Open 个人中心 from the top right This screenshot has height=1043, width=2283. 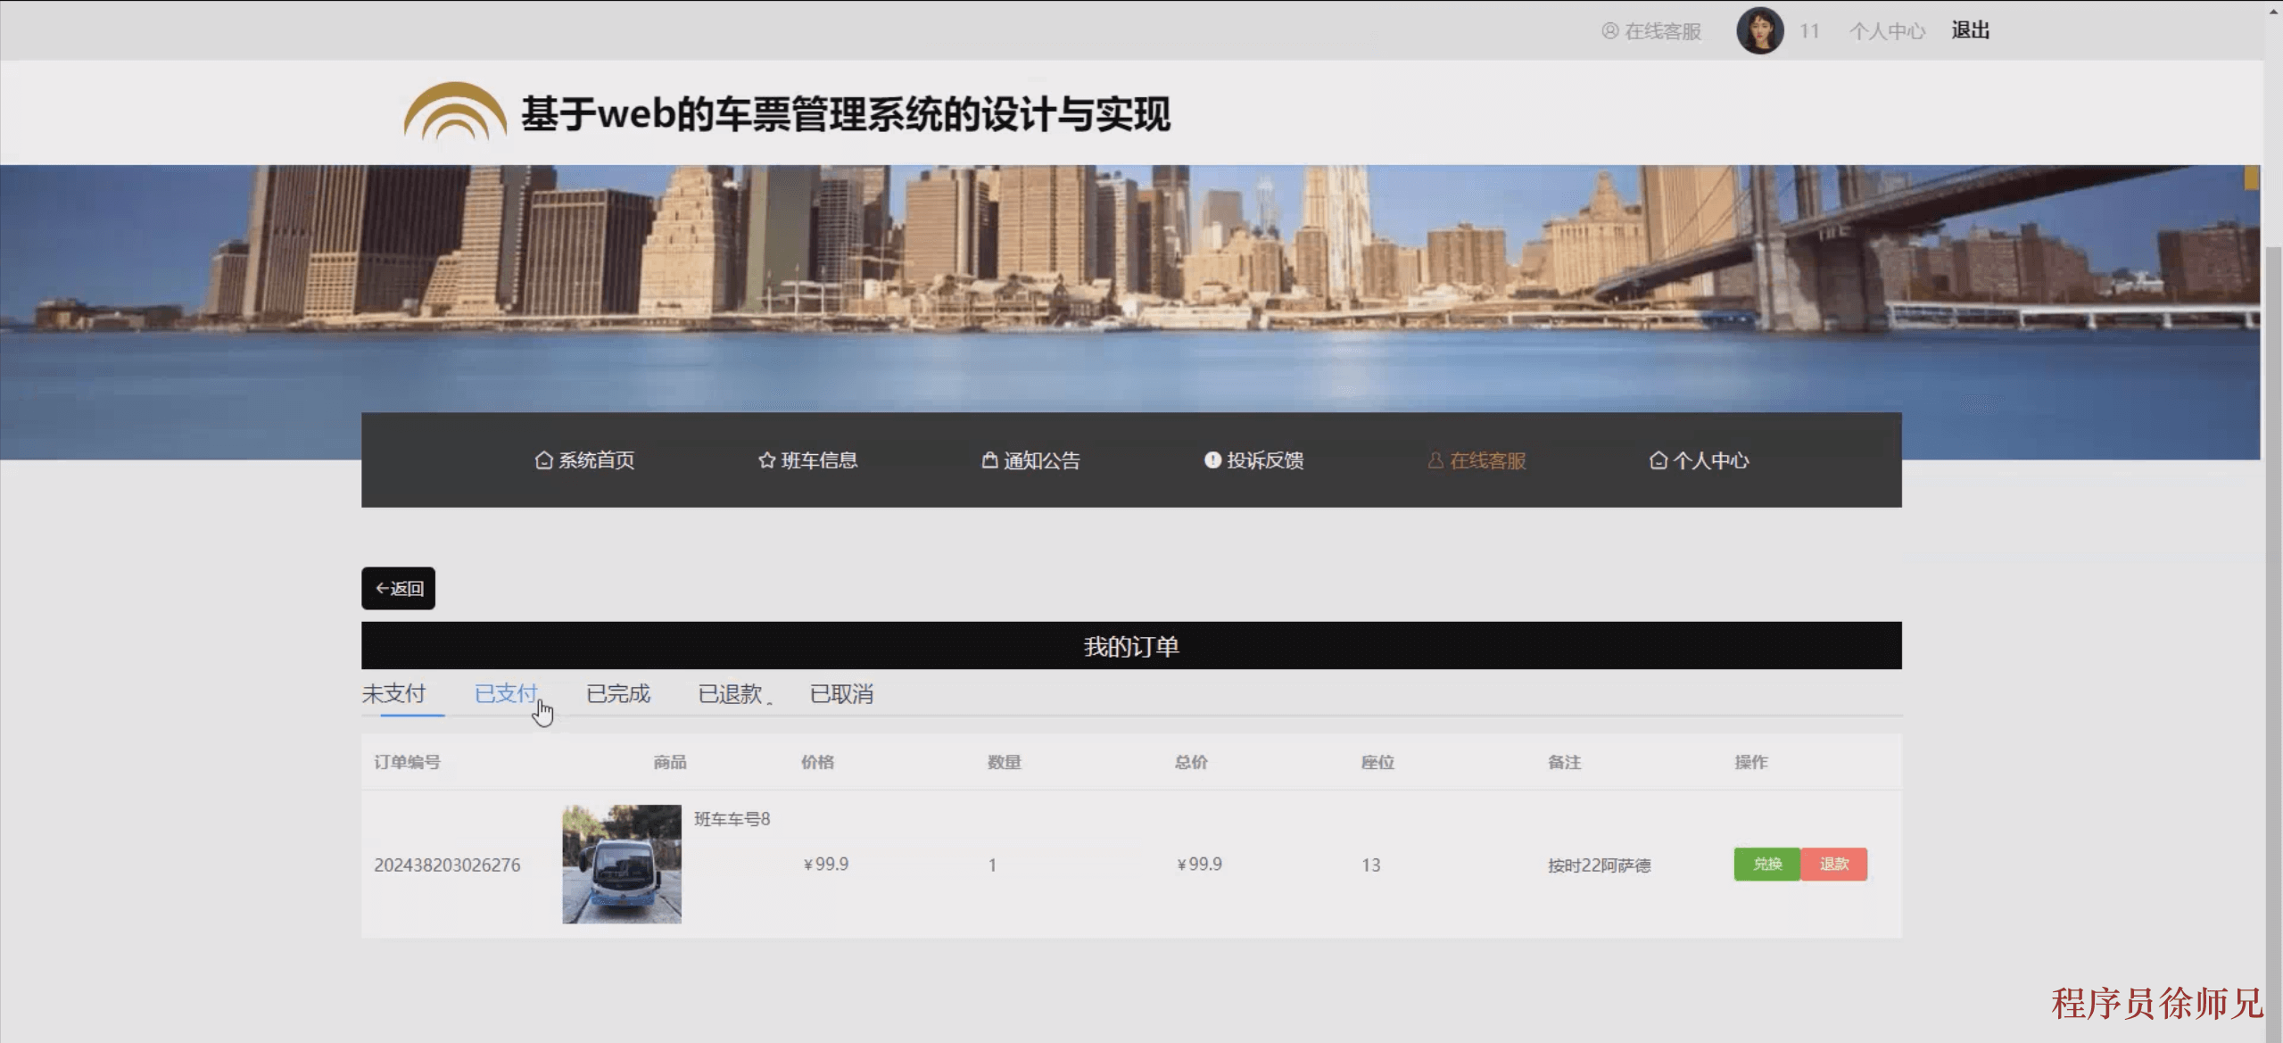click(1886, 29)
